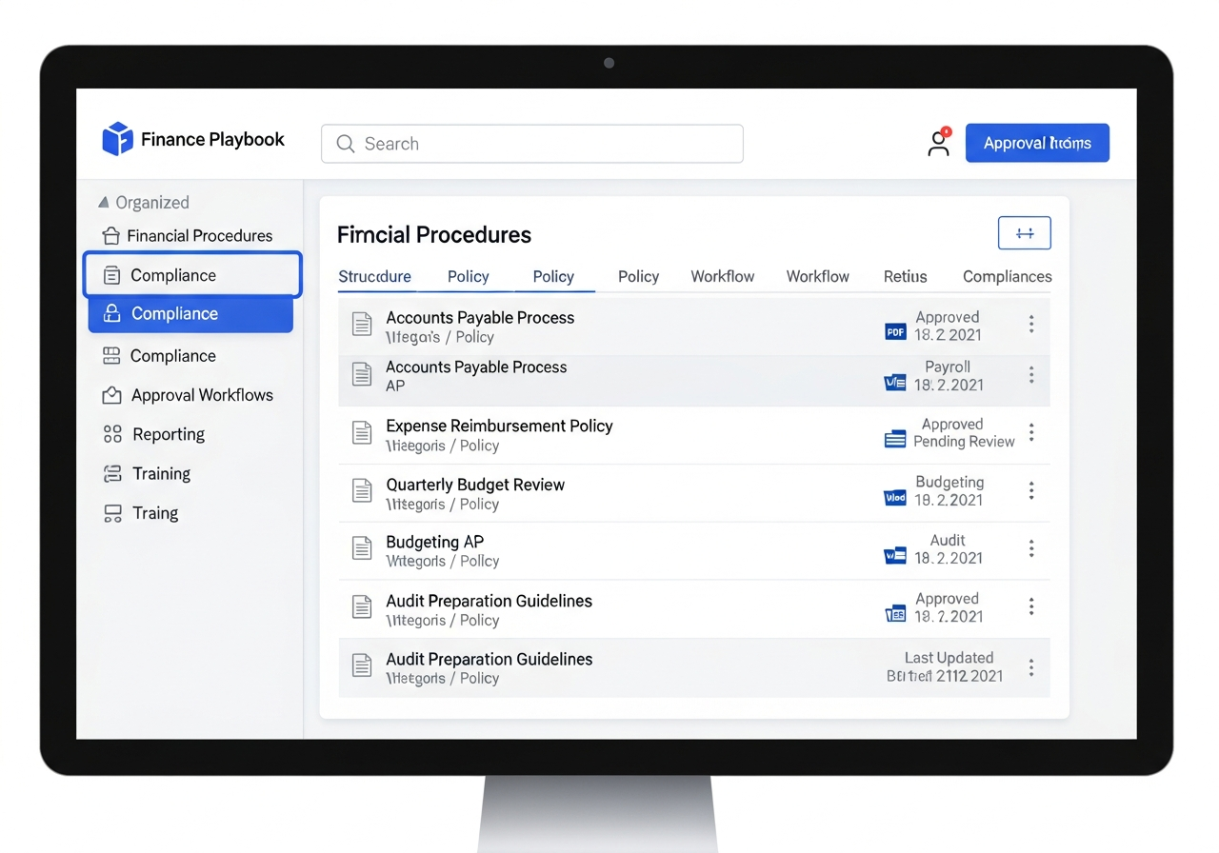The width and height of the screenshot is (1219, 853).
Task: Open user profile with notification badge
Action: coord(939,143)
